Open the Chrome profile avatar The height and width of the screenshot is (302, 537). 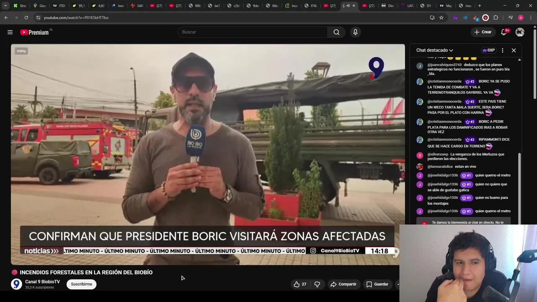[x=521, y=18]
